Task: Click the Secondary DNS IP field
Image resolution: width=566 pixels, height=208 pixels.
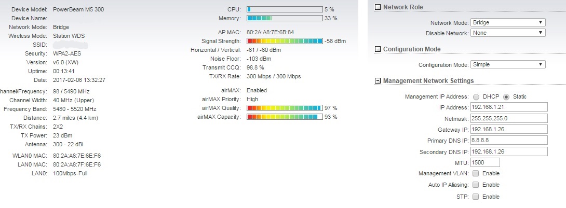Action: [509, 151]
